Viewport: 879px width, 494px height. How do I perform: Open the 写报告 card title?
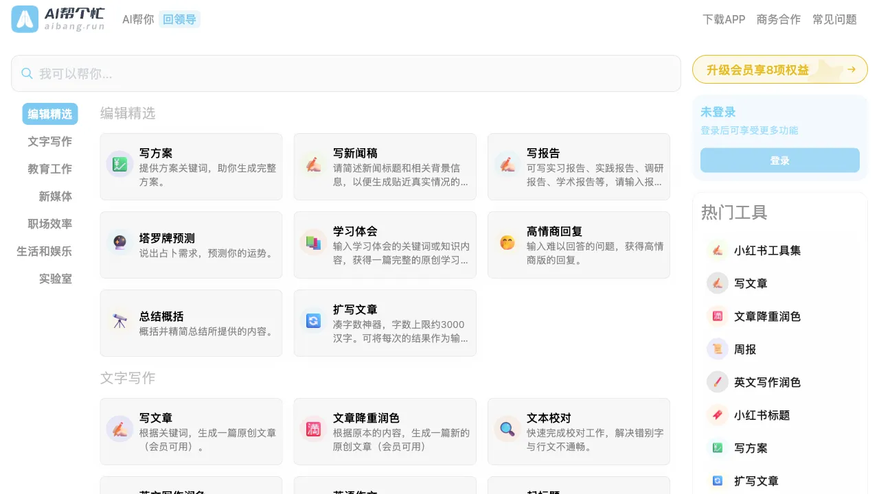pyautogui.click(x=543, y=153)
